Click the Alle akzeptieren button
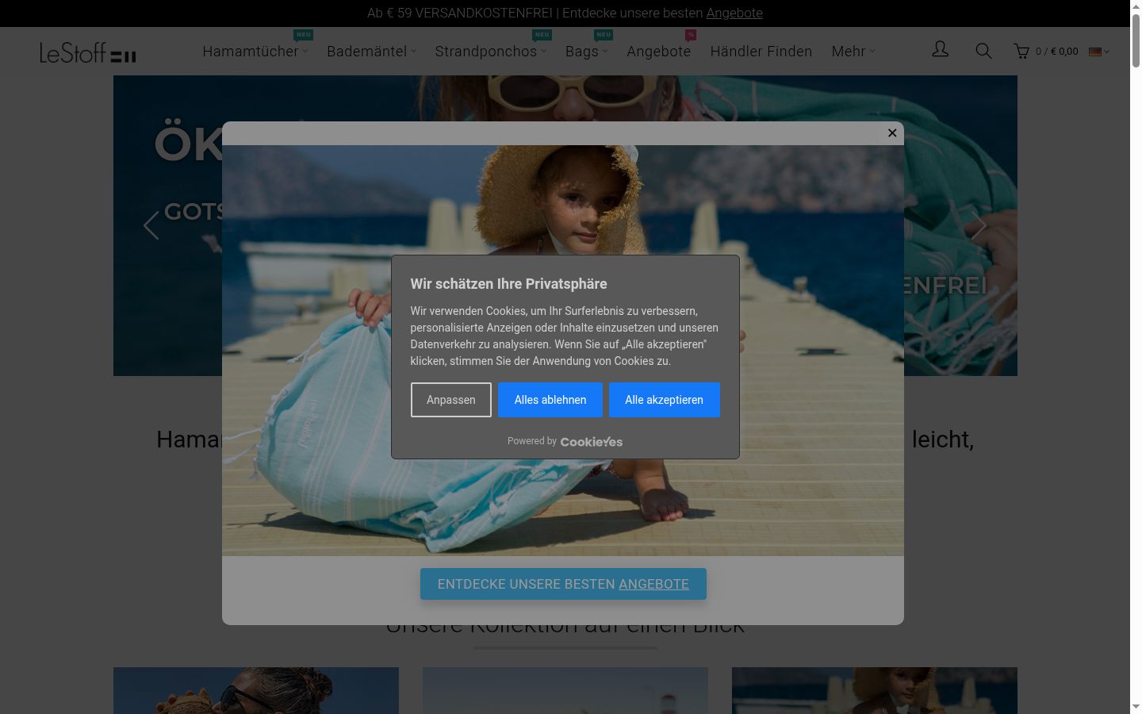The image size is (1142, 714). 664,400
